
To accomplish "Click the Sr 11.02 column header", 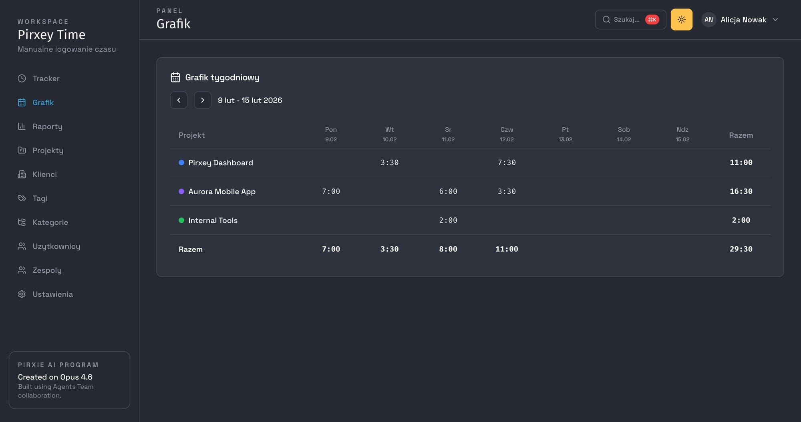I will click(448, 134).
